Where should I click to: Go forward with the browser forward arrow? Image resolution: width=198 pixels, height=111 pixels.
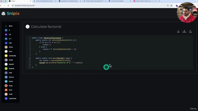click(4, 6)
